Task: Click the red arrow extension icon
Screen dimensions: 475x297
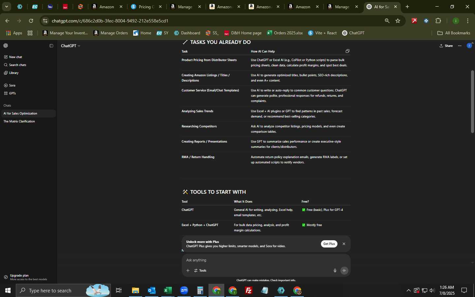Action: (414, 21)
